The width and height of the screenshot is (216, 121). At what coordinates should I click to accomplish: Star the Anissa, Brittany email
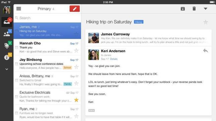(x=76, y=83)
